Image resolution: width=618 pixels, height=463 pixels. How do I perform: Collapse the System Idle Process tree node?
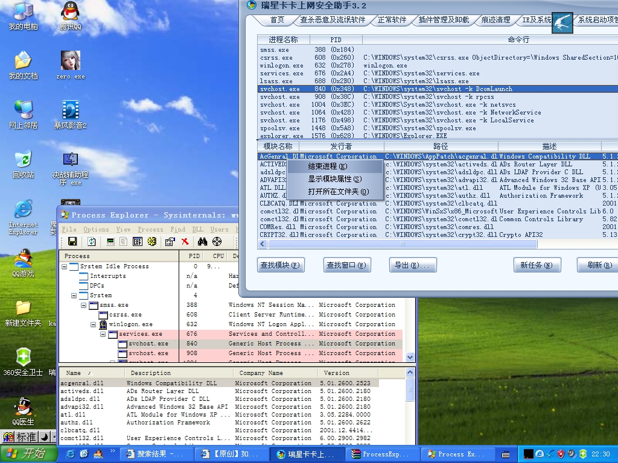65,266
